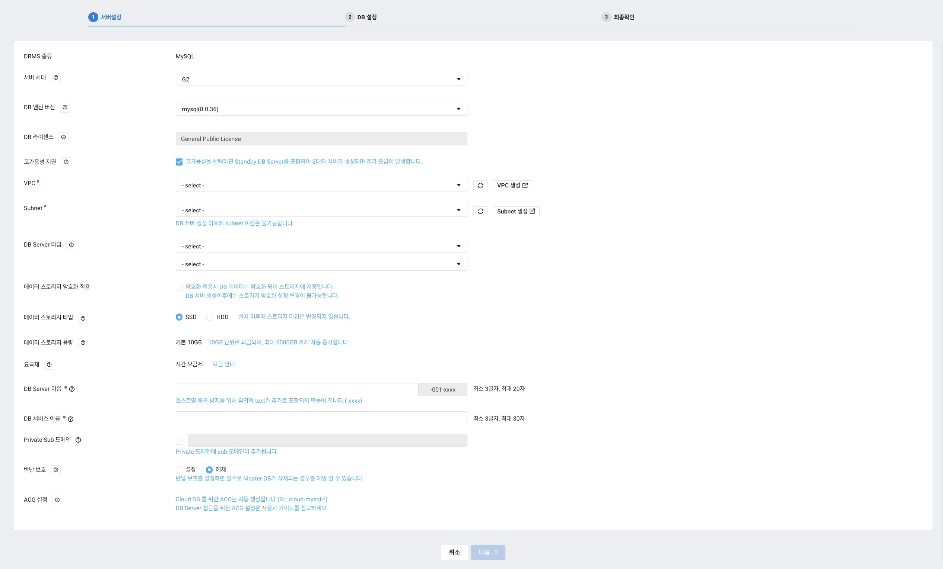Viewport: 943px width, 569px height.
Task: Open the VPC select dropdown
Action: 321,185
